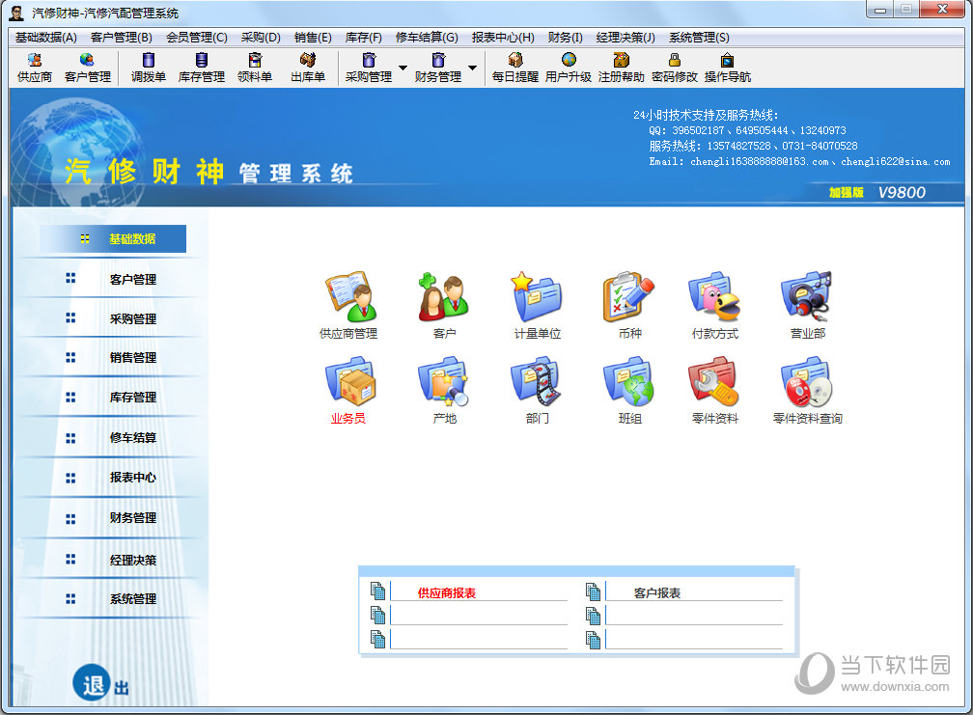Open the 领料单 toolbar icon
Screen dimensions: 973x715
coord(255,68)
